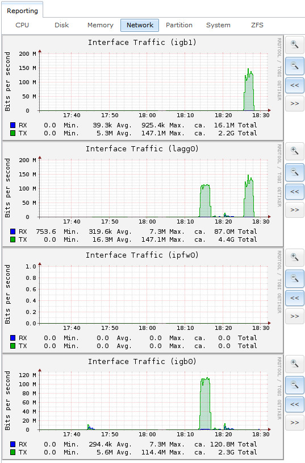Switch to the Disk reporting tab

click(61, 25)
